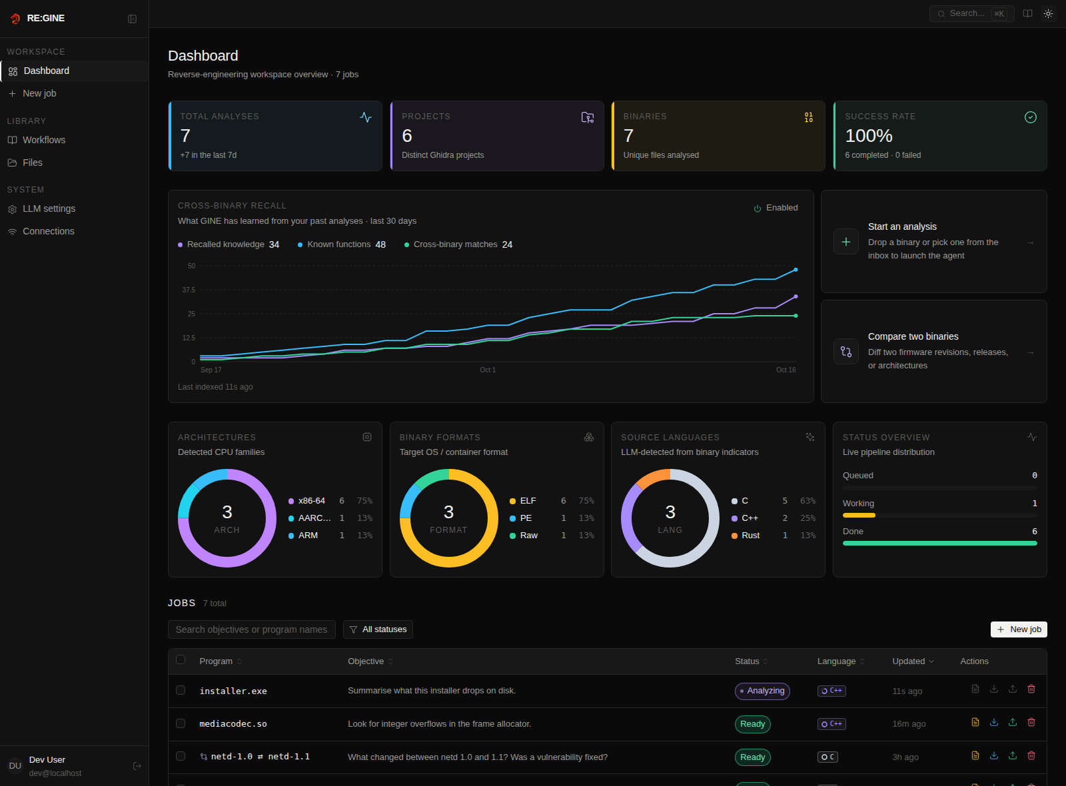Click the download icon for the netd-1.0 row
Screen dimensions: 1066x786
pos(994,755)
